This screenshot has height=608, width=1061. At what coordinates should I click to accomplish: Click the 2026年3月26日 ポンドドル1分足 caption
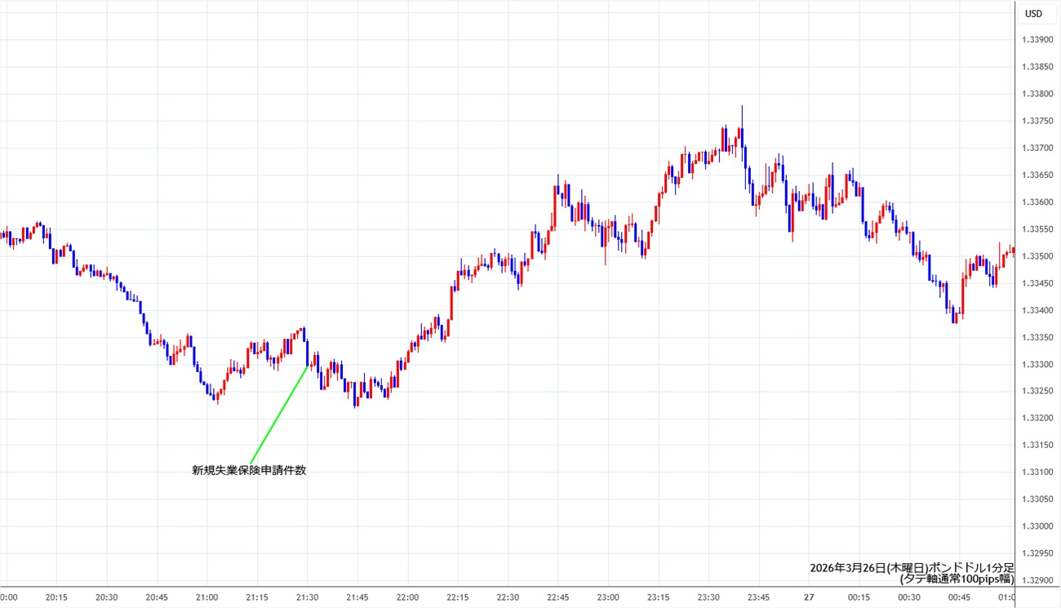tap(911, 567)
